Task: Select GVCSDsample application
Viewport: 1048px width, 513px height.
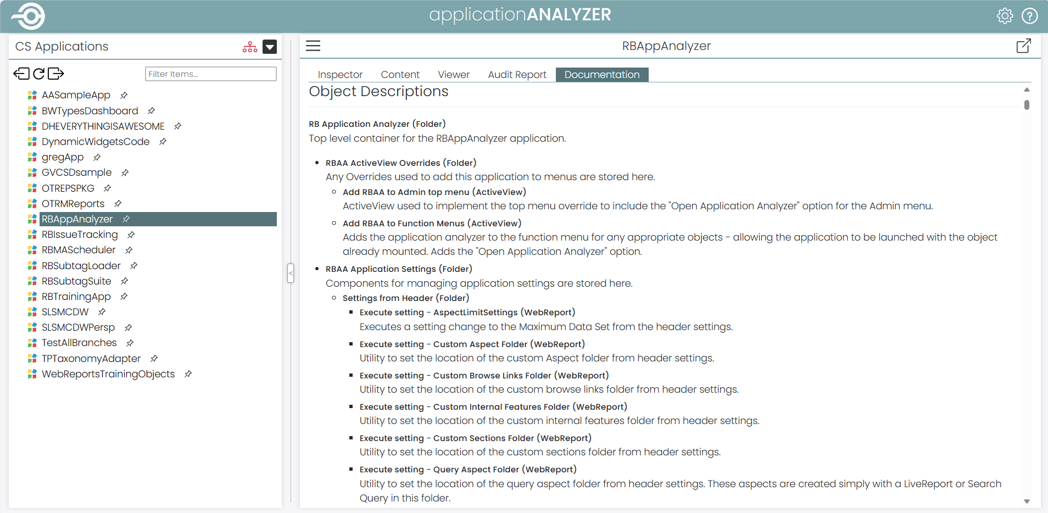Action: tap(77, 172)
